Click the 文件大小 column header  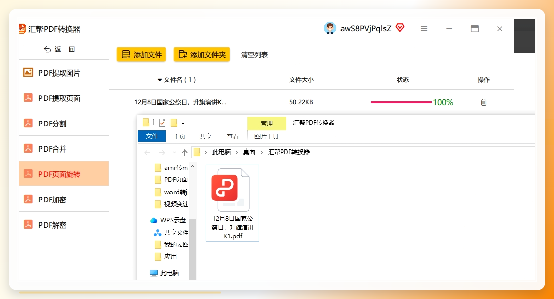pyautogui.click(x=302, y=80)
